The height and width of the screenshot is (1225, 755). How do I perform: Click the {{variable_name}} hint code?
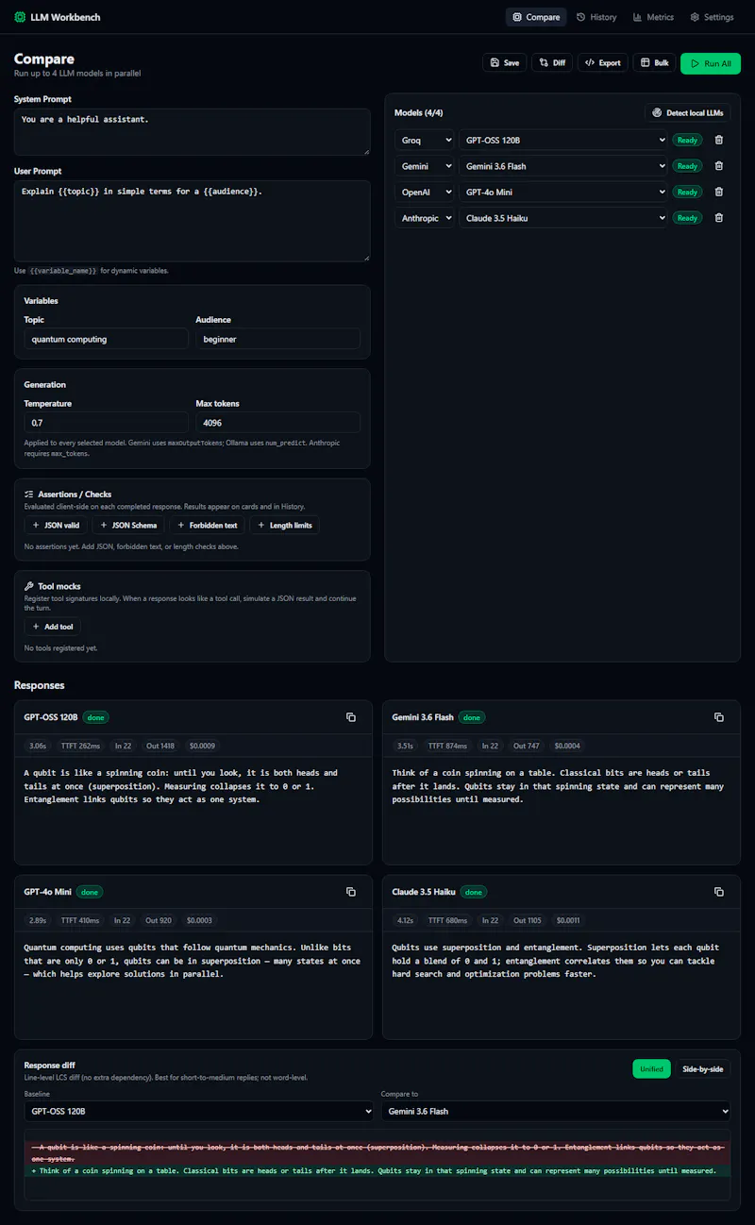click(x=61, y=271)
